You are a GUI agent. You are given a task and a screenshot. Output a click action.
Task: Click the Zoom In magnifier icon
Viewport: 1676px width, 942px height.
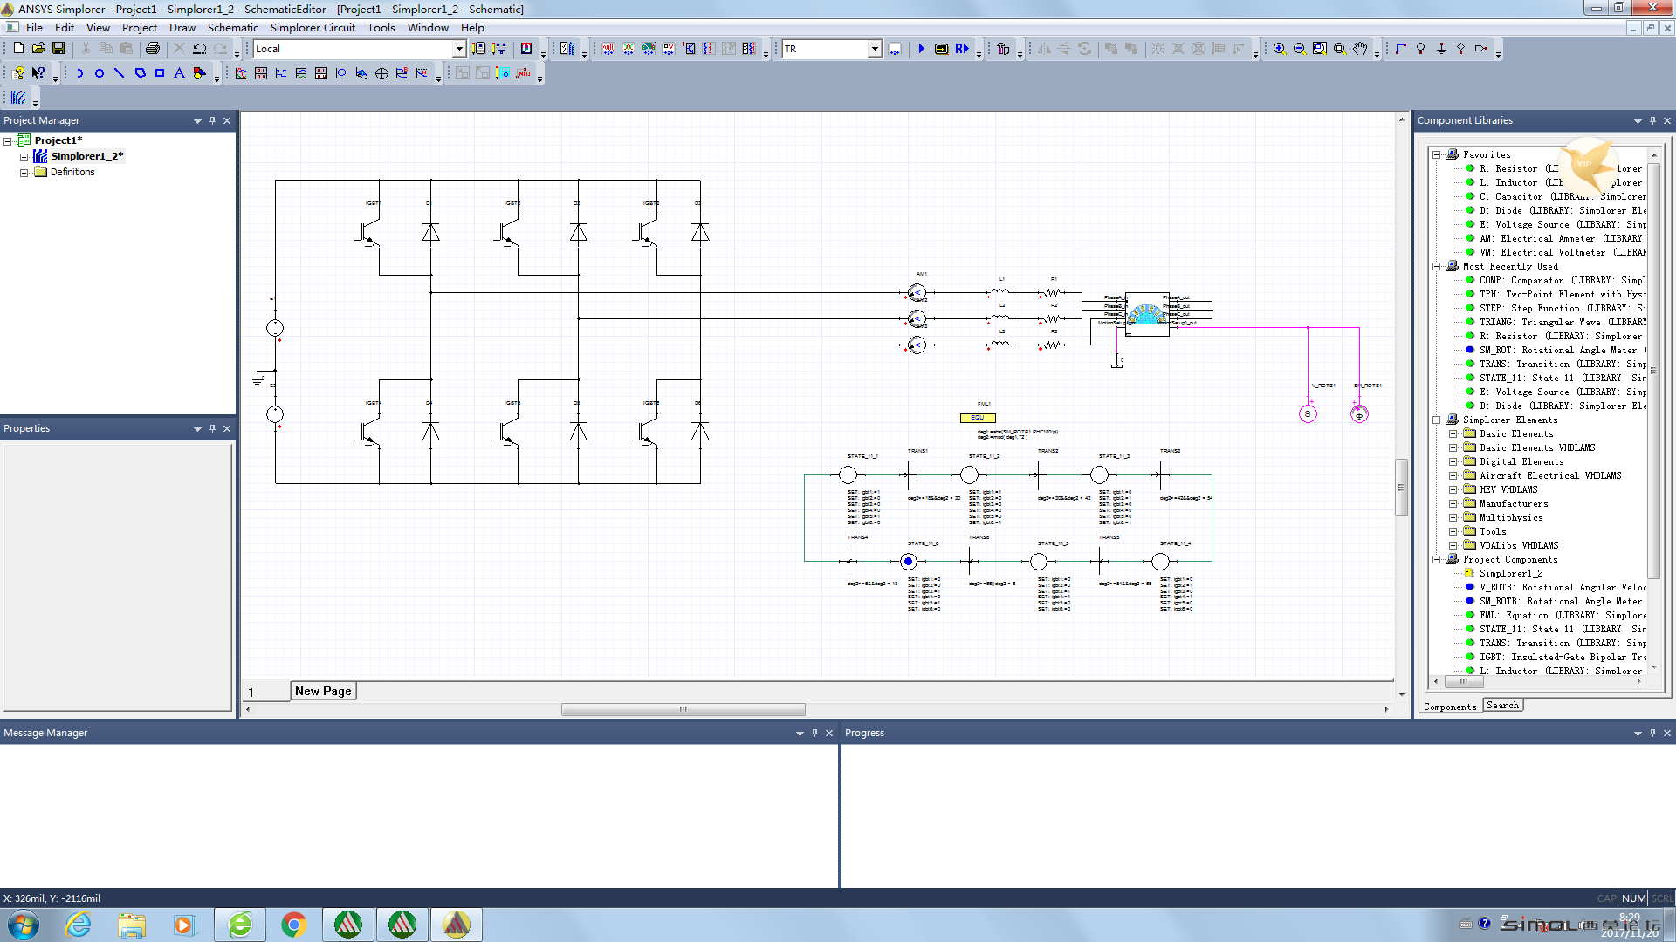pyautogui.click(x=1280, y=49)
